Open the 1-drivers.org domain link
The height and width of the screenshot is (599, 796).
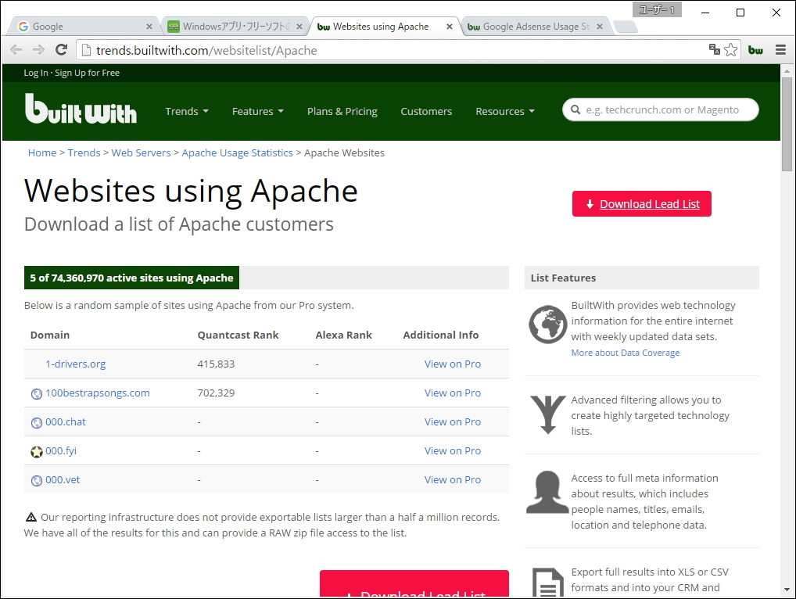point(75,364)
